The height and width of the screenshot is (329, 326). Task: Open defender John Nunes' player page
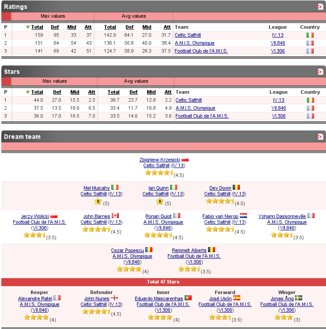97,298
